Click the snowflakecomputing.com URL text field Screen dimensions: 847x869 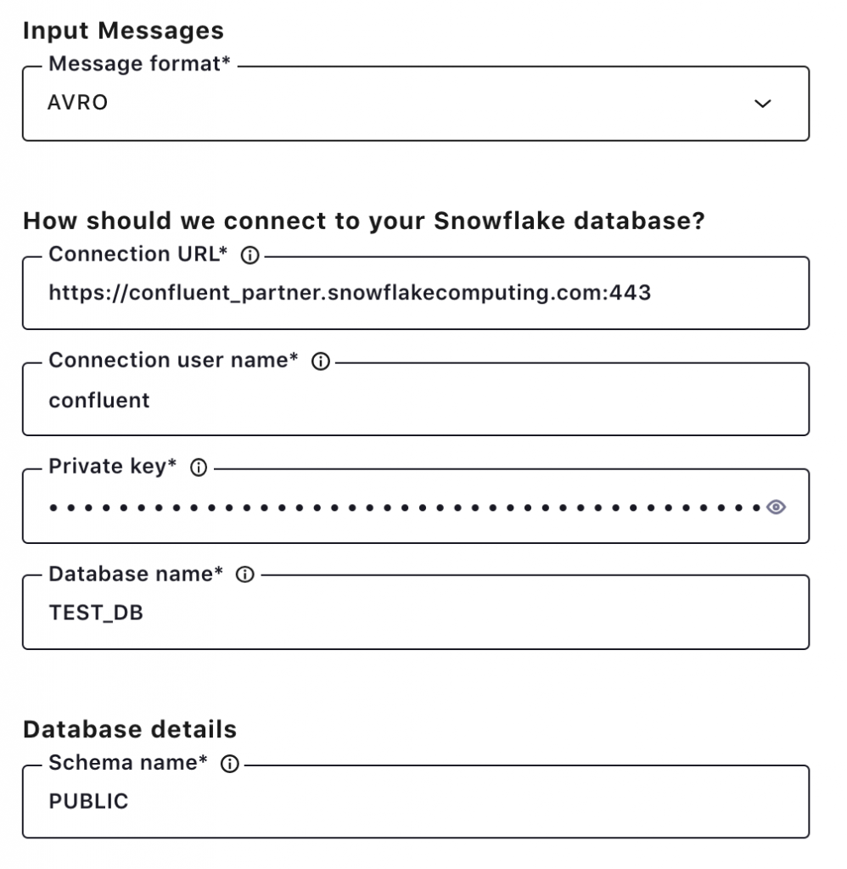click(350, 294)
